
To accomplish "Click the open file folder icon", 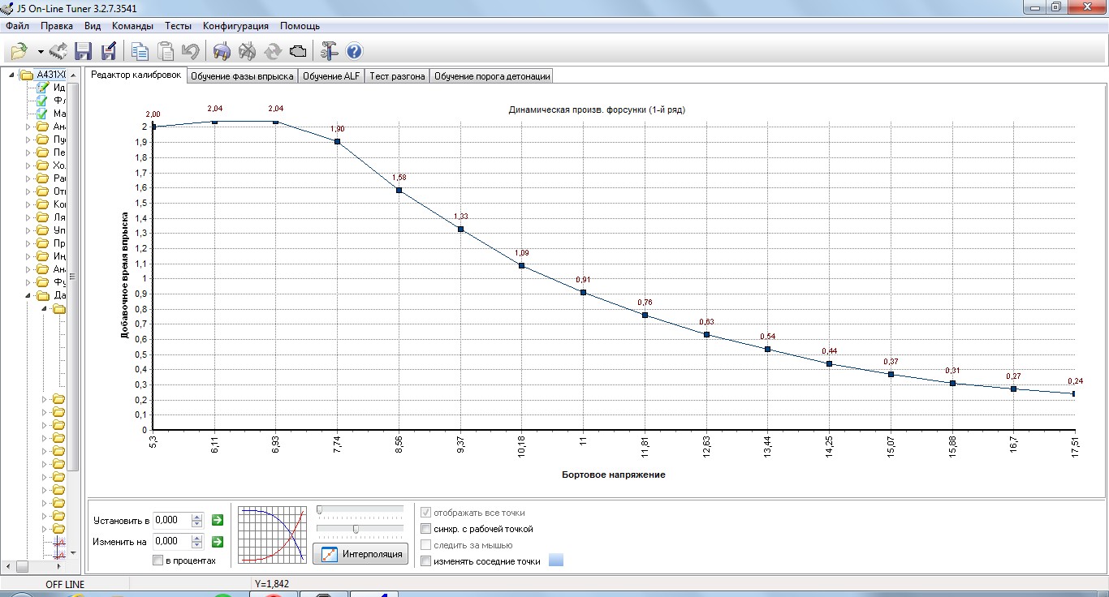I will (19, 51).
